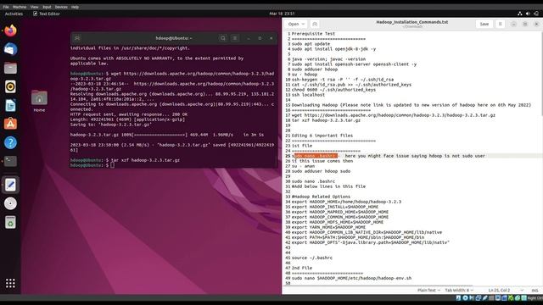Create new document tab in Text Editor
This screenshot has height=305, width=543.
click(315, 24)
